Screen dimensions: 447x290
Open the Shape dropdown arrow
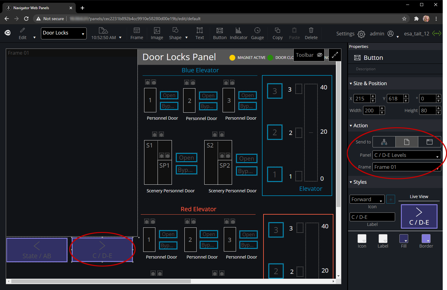point(187,38)
